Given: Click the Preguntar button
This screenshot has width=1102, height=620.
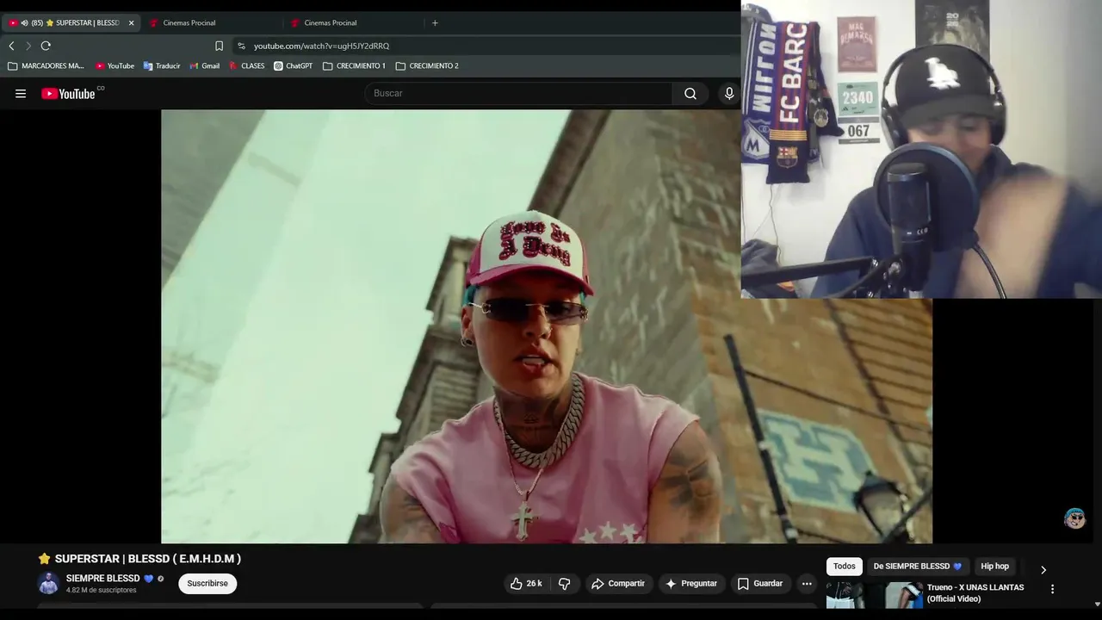Looking at the screenshot, I should [690, 584].
